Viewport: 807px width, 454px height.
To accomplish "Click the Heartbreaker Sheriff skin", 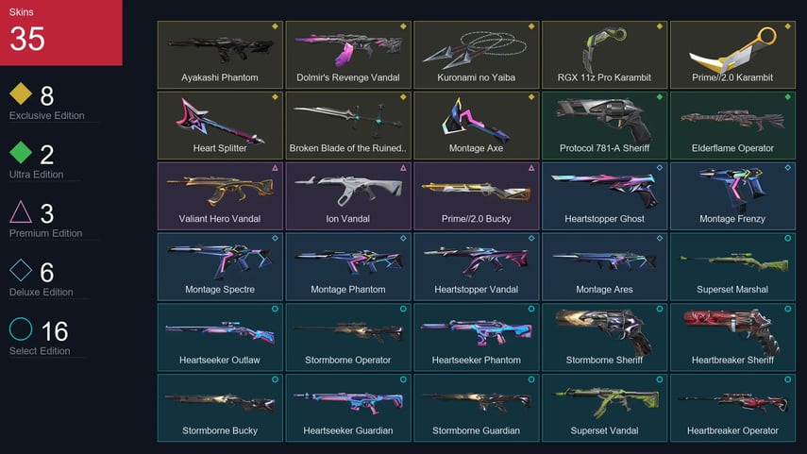I will click(732, 337).
